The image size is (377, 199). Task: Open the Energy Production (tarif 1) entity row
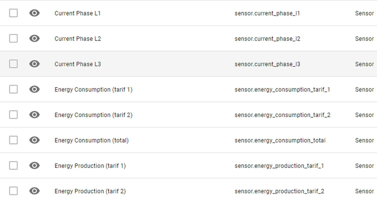pos(188,165)
